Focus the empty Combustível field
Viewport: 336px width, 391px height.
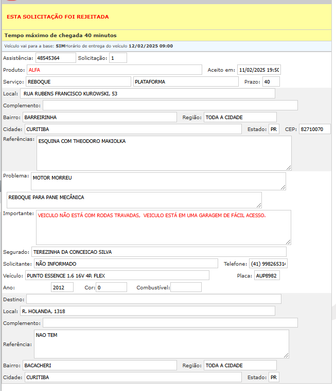coord(186,287)
